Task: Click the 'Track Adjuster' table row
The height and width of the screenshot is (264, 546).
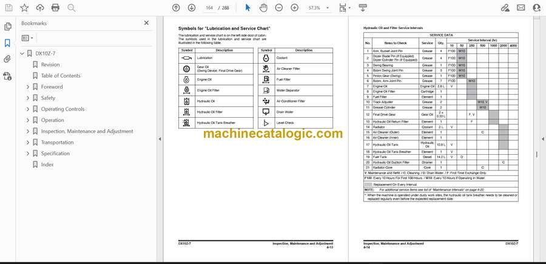Action: [x=441, y=102]
